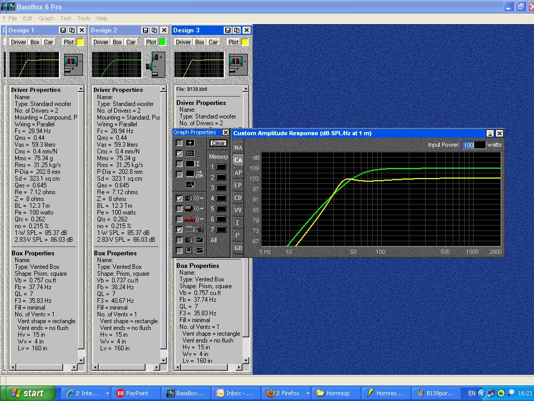Open Design 2 push-pull box diagram icon

[x=156, y=65]
